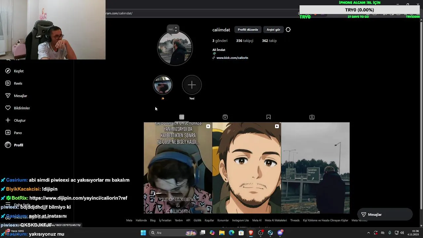Screen dimensions: 423x238
Task: Click the taskbar Ara search box
Action: point(173,233)
